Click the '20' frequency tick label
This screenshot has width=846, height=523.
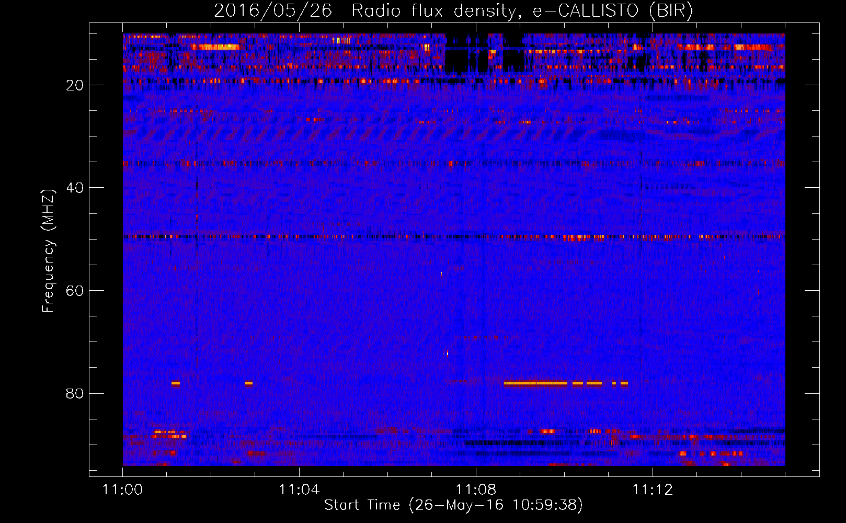(x=75, y=85)
